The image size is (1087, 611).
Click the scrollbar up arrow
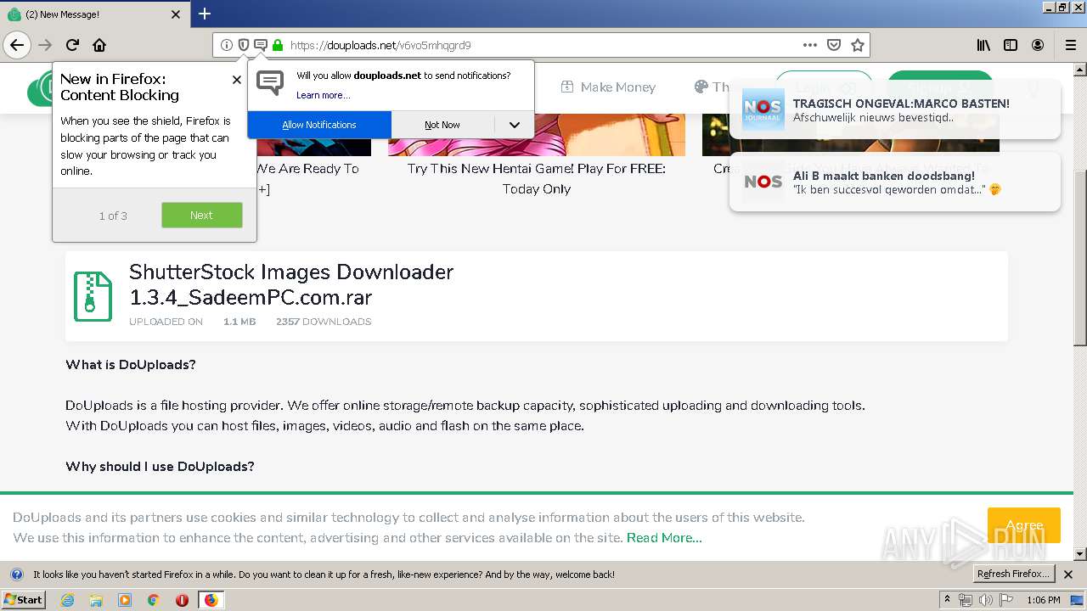[x=1079, y=71]
